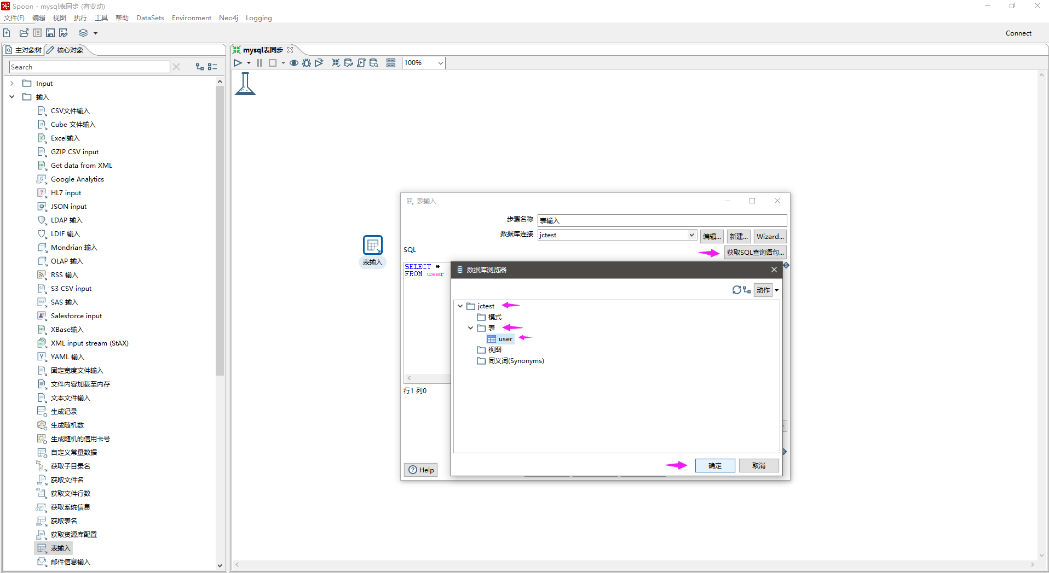
Task: Click the Connect link
Action: (1018, 33)
